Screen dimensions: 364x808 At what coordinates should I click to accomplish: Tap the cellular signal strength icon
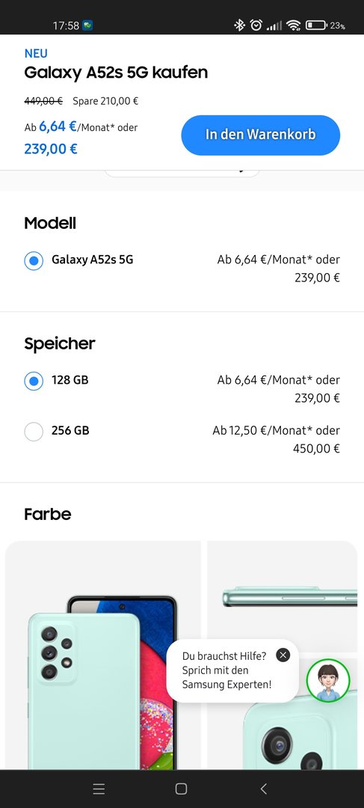click(x=274, y=25)
